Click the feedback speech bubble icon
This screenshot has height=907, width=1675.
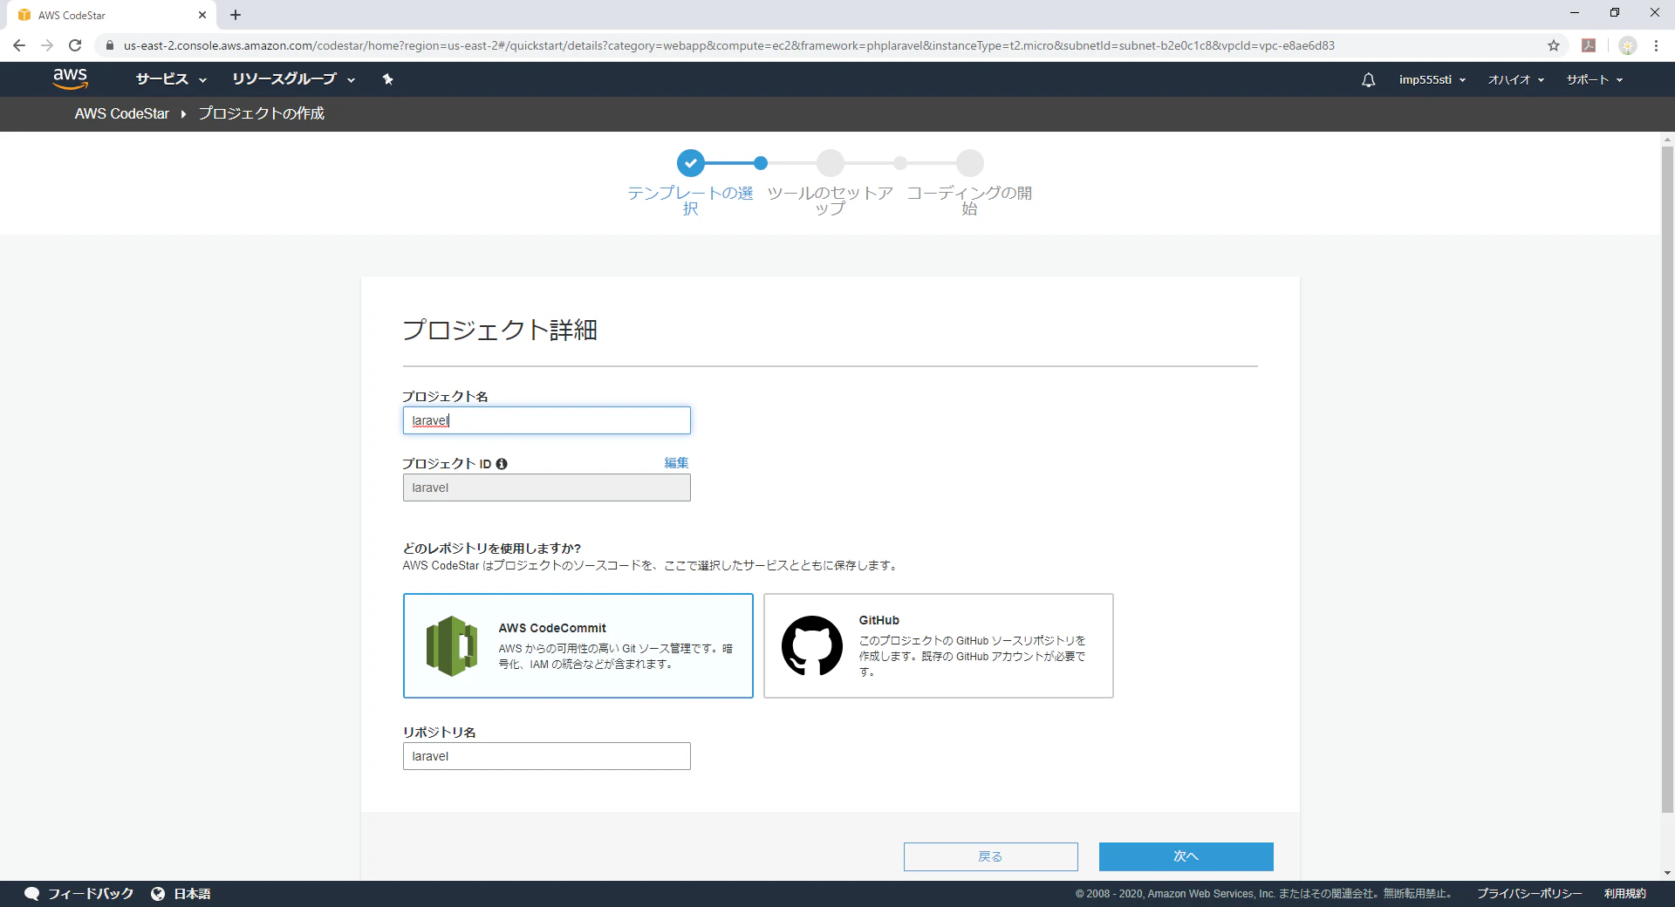point(32,894)
